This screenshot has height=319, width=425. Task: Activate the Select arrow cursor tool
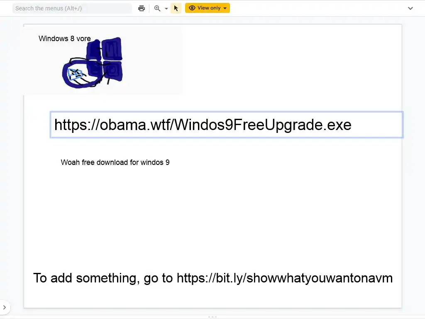(176, 8)
